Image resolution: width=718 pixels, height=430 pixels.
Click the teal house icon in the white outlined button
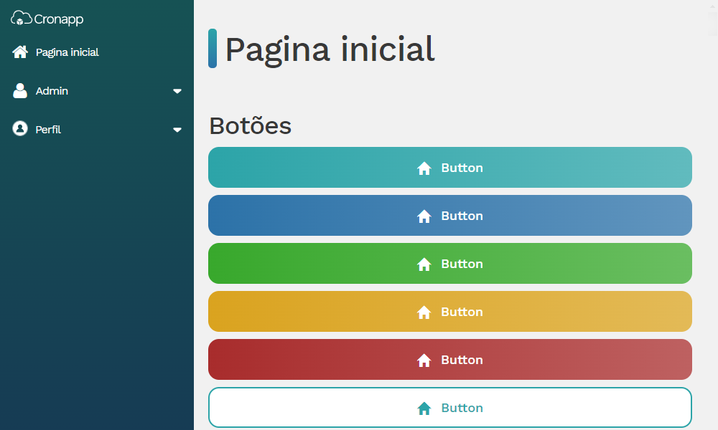(x=424, y=408)
